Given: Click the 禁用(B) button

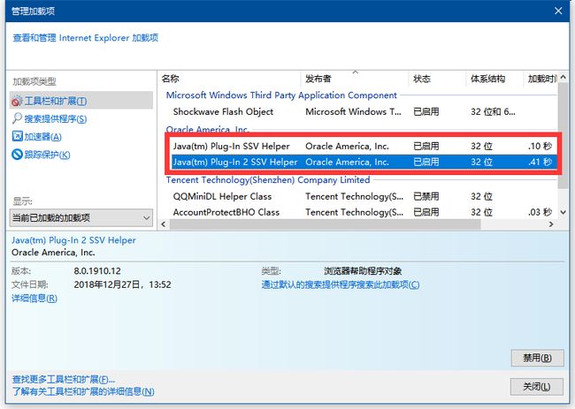Looking at the screenshot, I should pos(537,358).
